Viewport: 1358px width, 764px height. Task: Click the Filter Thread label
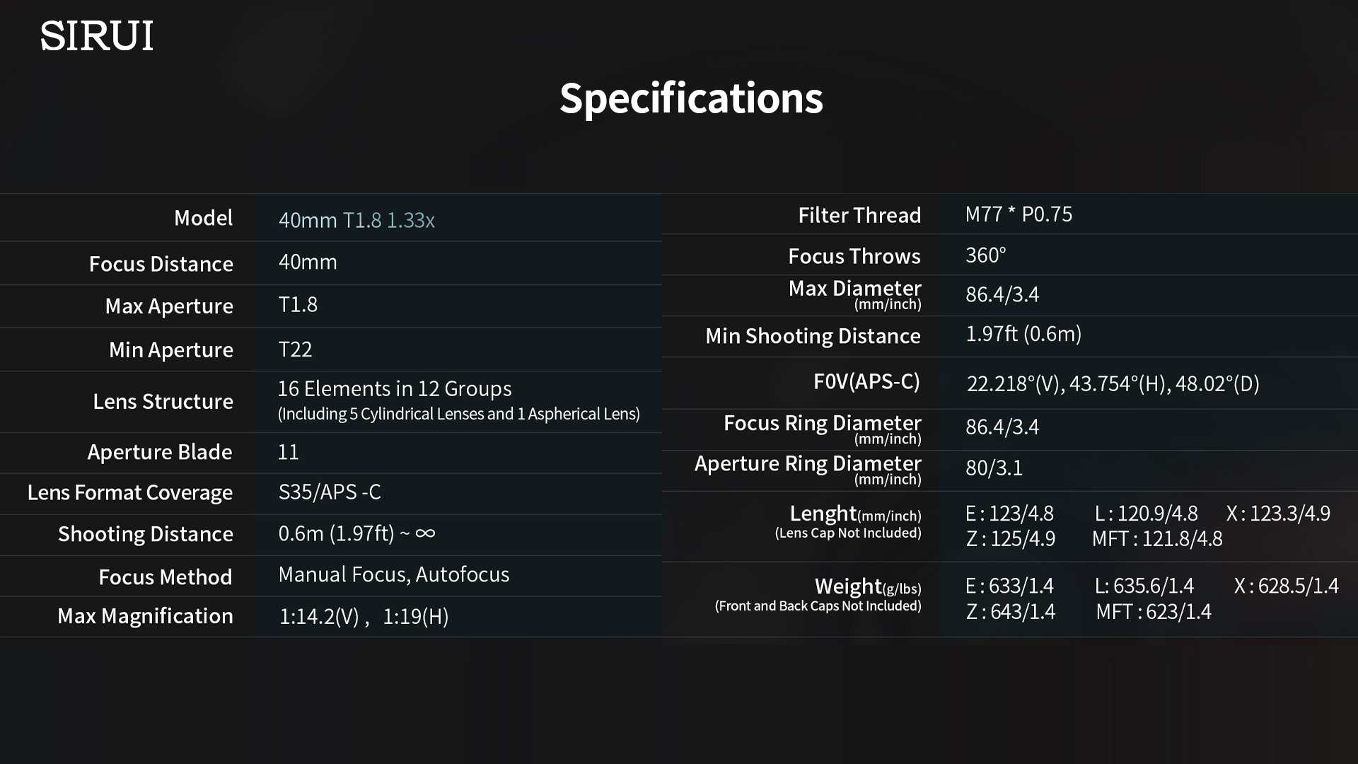pyautogui.click(x=859, y=215)
